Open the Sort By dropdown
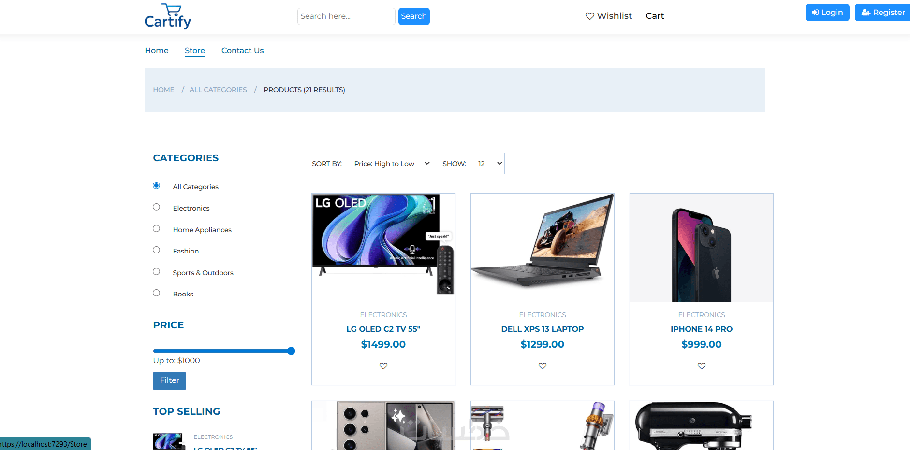910x450 pixels. click(x=388, y=164)
